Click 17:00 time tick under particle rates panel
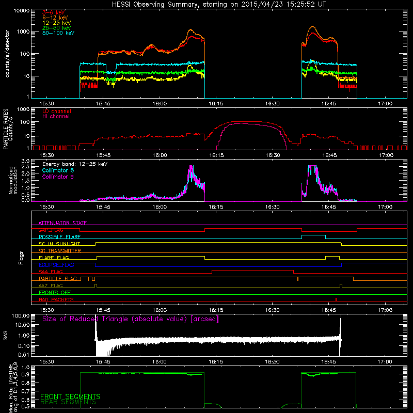413x413 pixels. point(386,155)
